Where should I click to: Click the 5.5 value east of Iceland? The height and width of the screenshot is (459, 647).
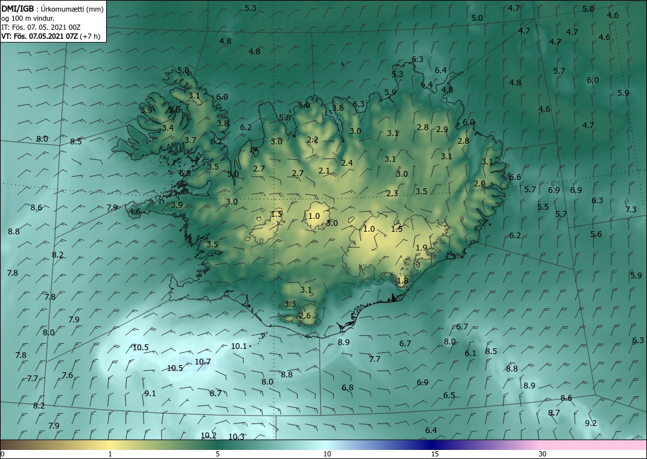point(543,207)
